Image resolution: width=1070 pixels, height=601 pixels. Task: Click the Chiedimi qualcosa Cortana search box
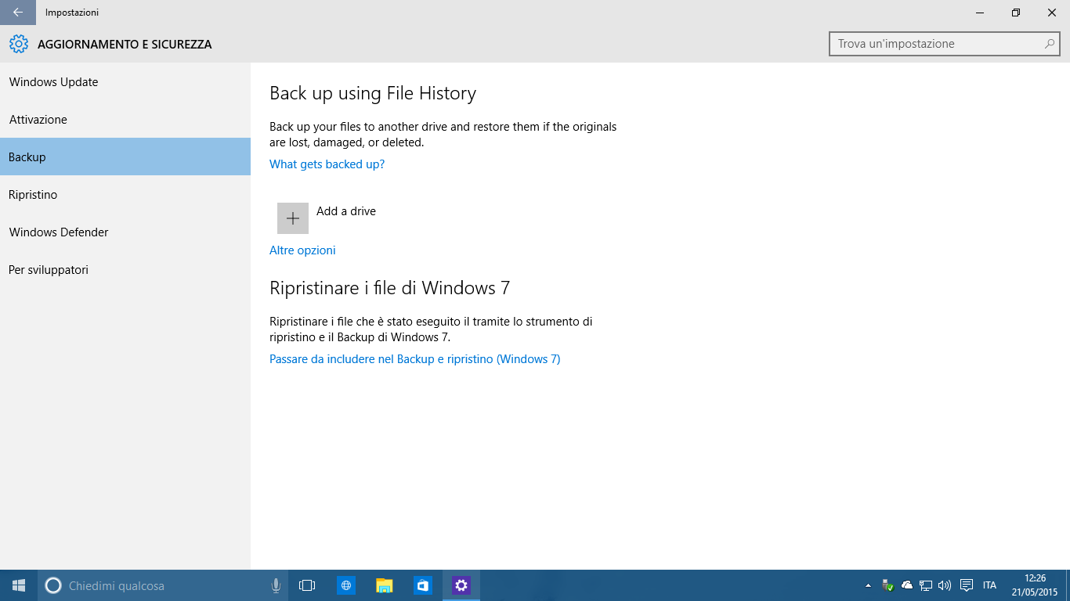pyautogui.click(x=163, y=585)
